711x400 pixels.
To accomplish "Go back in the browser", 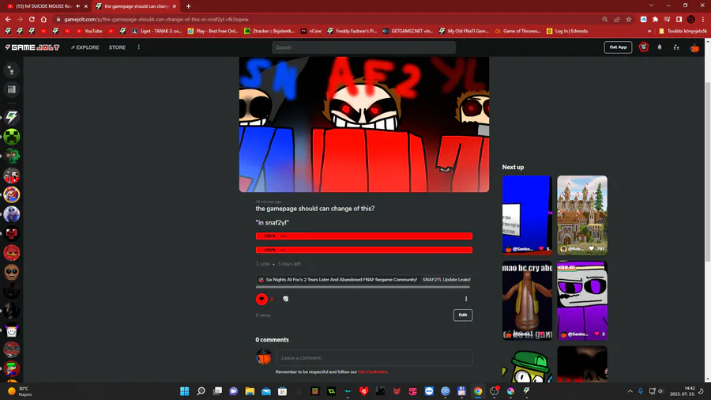I will (8, 19).
